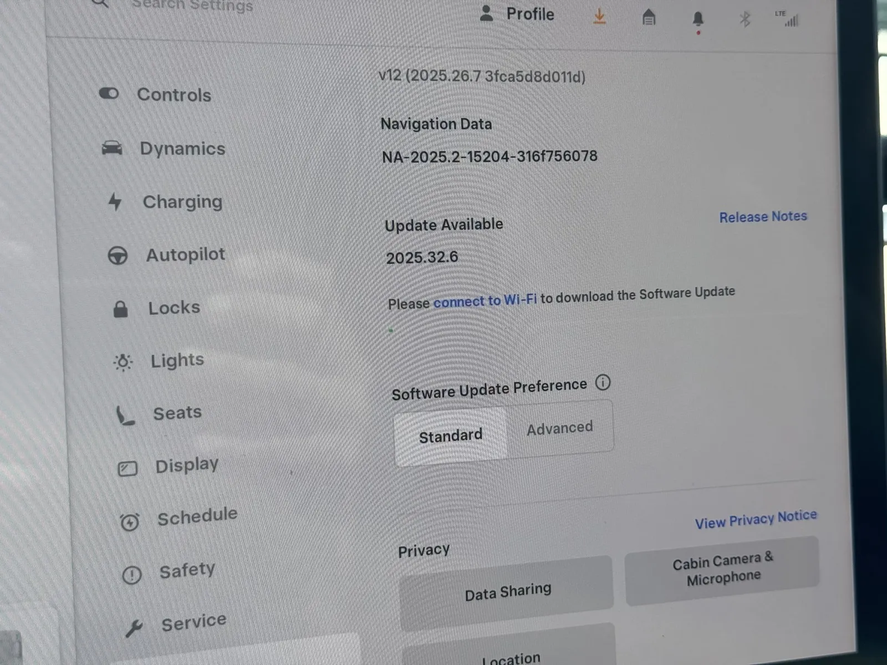Tap the LTE signal strength icon
Screen dimensions: 887x665
[x=788, y=19]
